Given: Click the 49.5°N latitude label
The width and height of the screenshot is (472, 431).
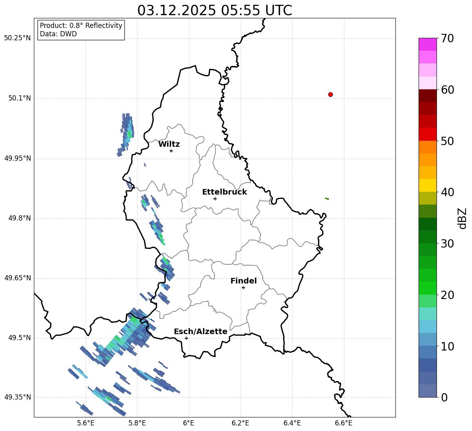Looking at the screenshot, I should click(20, 338).
